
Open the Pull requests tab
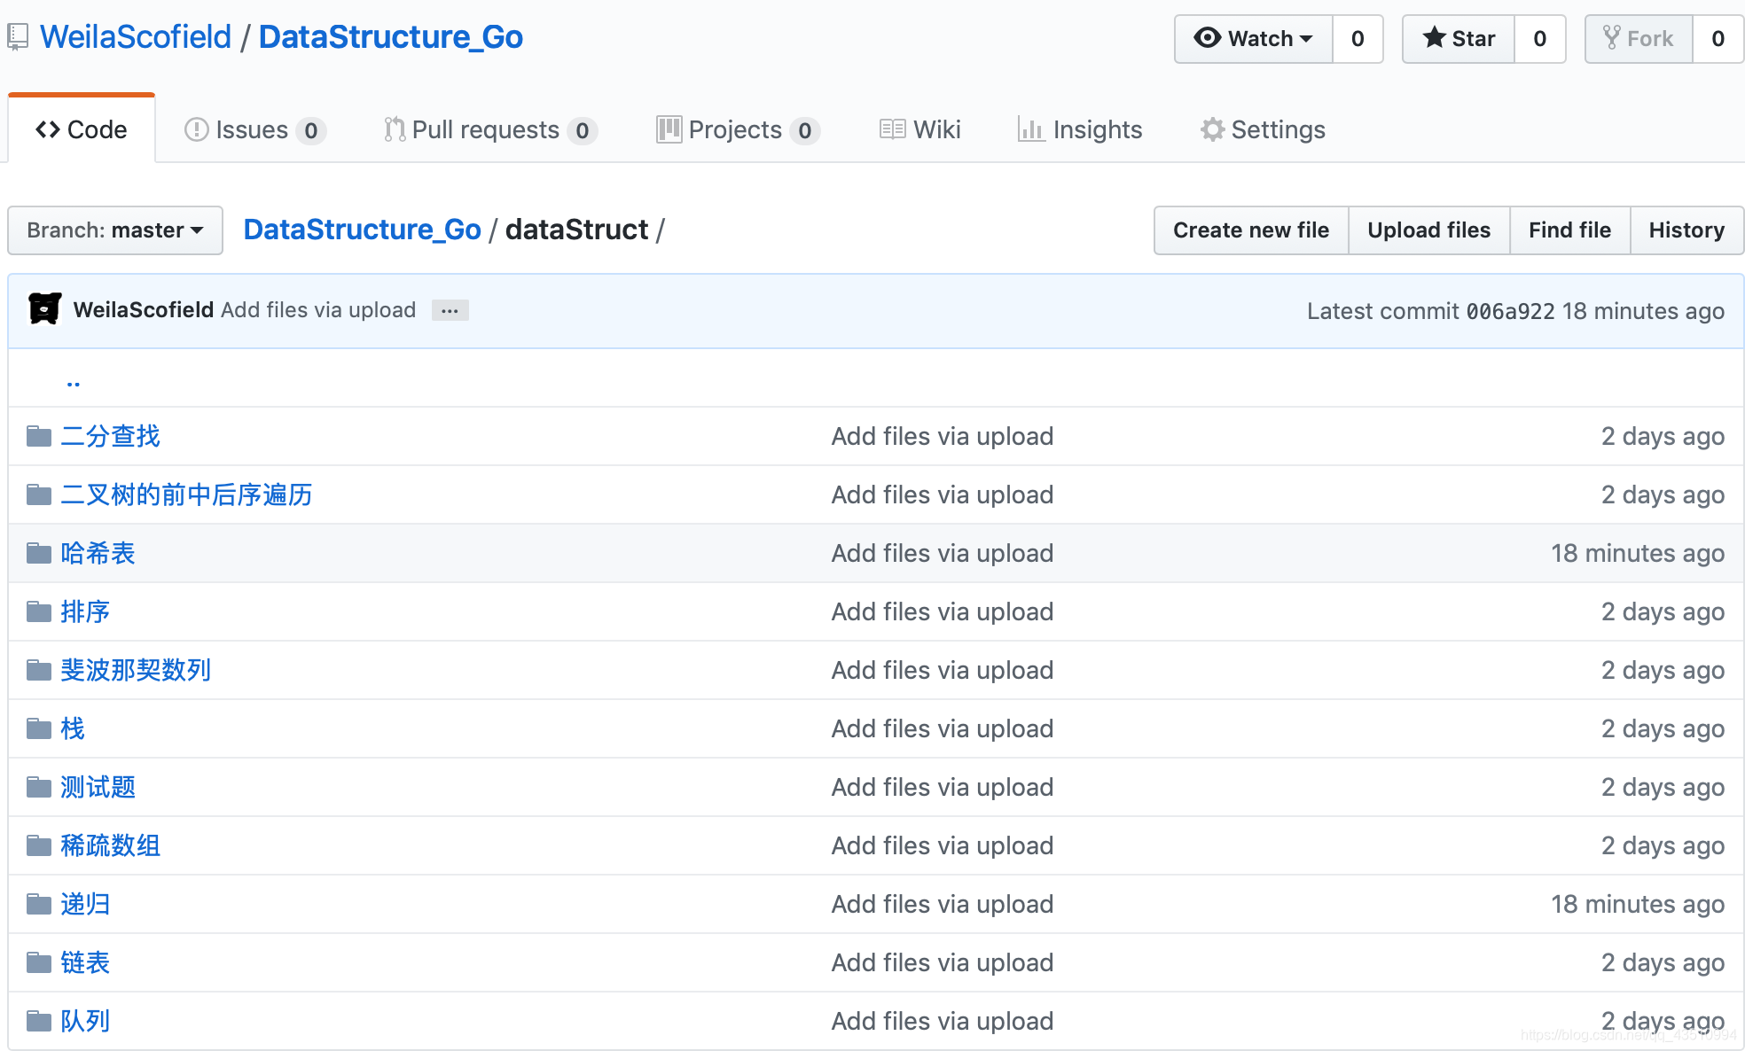pos(490,129)
